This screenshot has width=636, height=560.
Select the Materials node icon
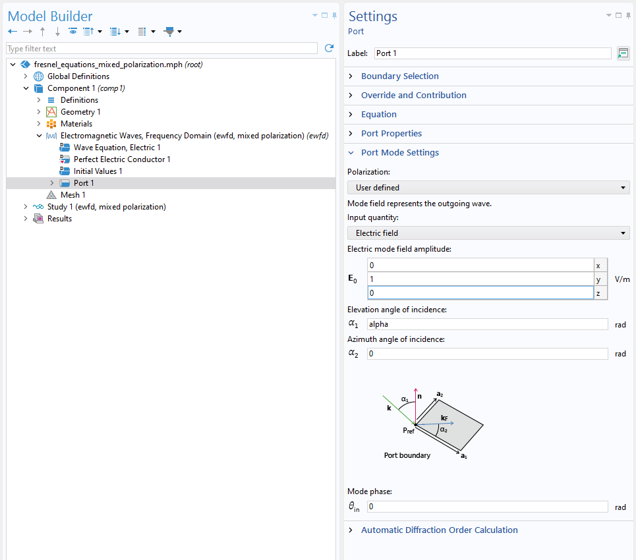[51, 123]
